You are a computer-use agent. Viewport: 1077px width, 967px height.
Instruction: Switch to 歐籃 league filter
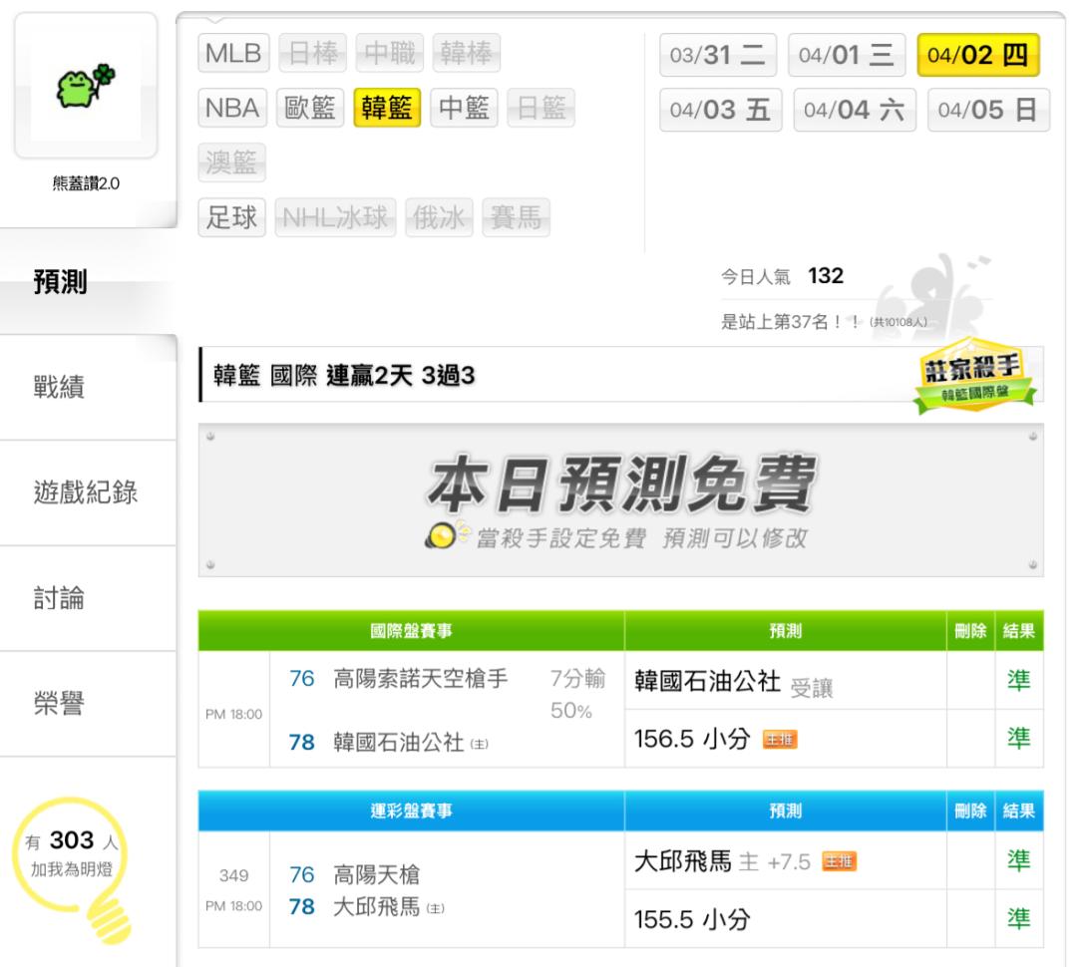click(310, 108)
